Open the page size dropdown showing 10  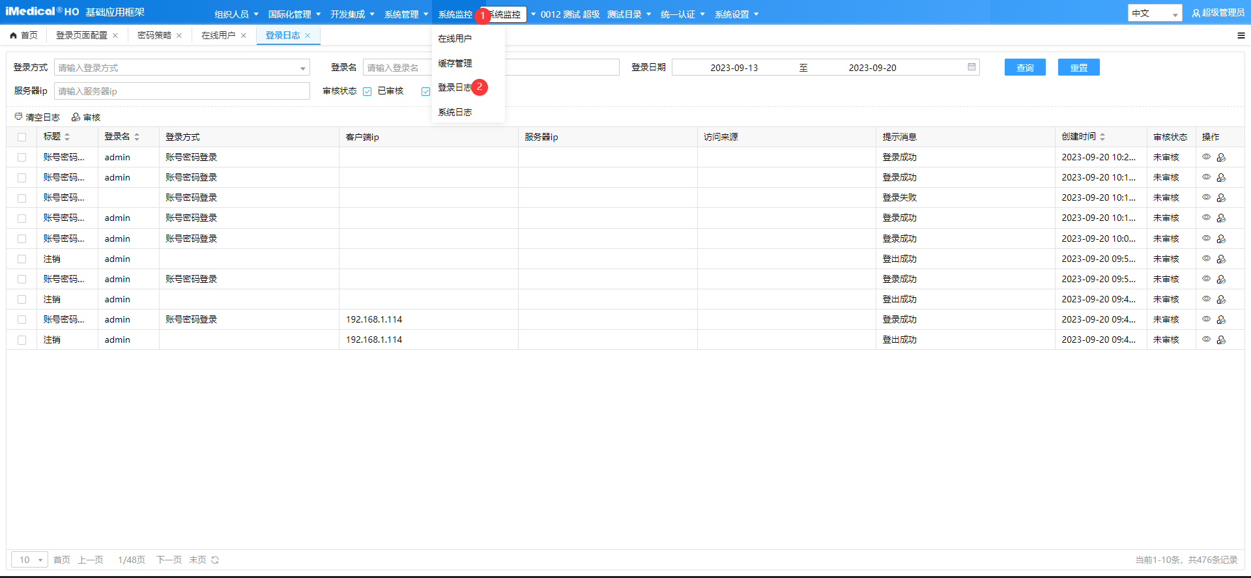click(x=29, y=560)
